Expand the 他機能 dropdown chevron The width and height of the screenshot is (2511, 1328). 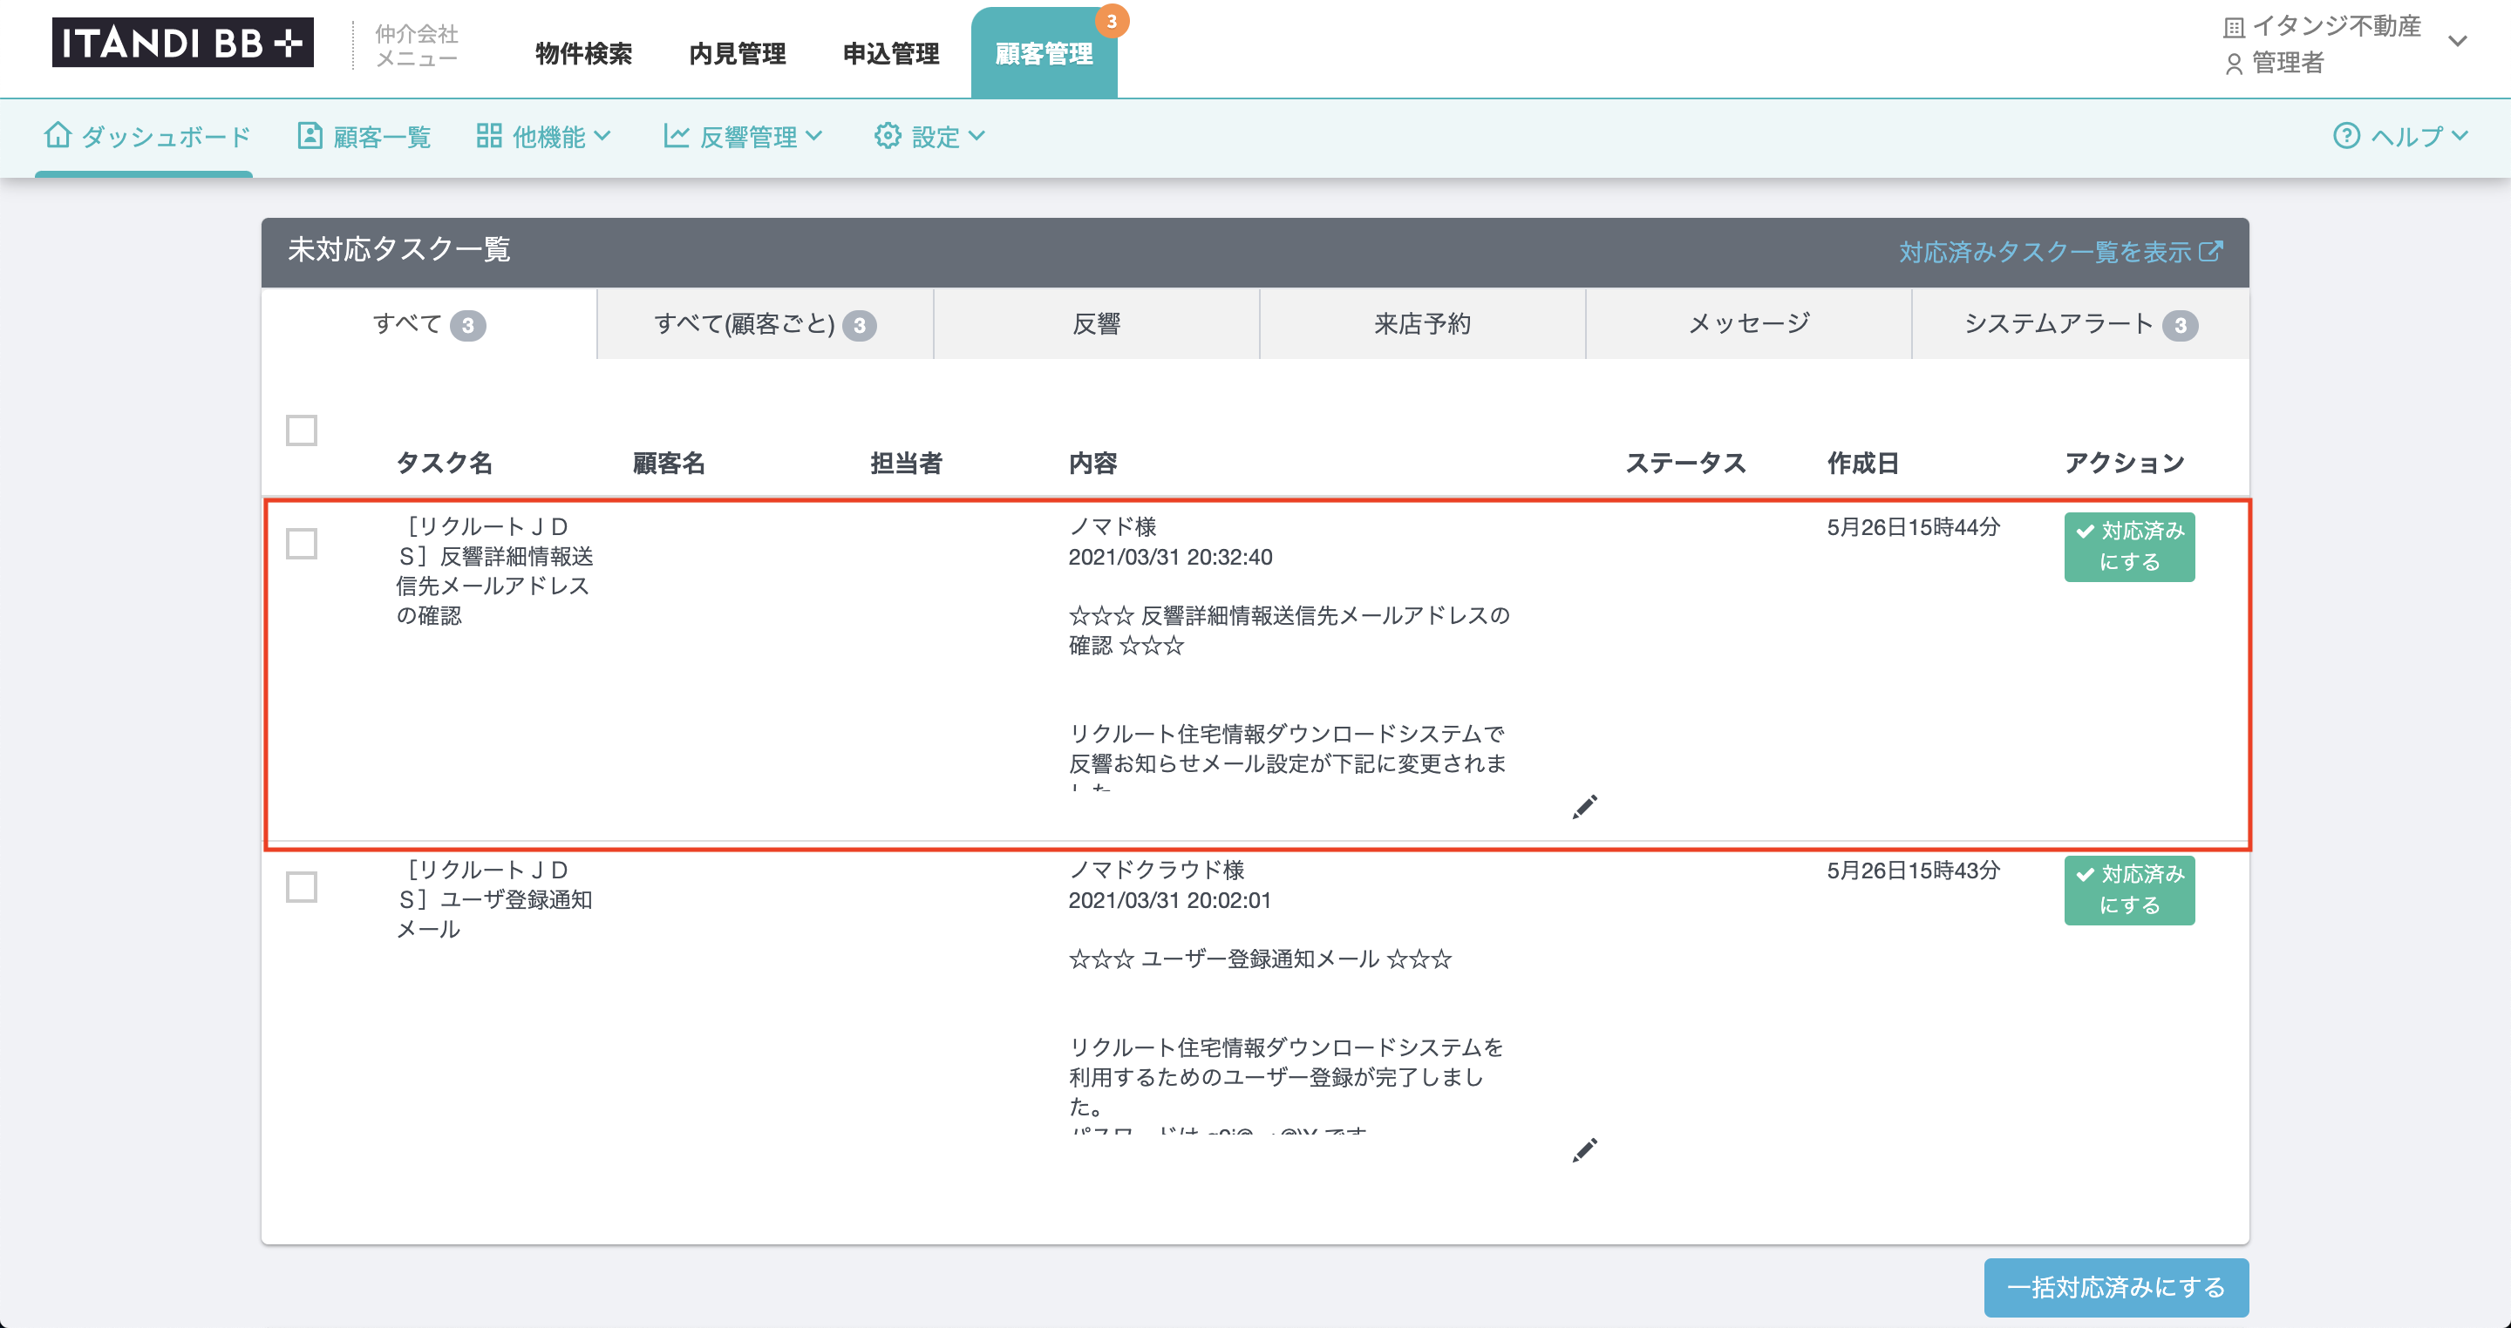coord(602,137)
